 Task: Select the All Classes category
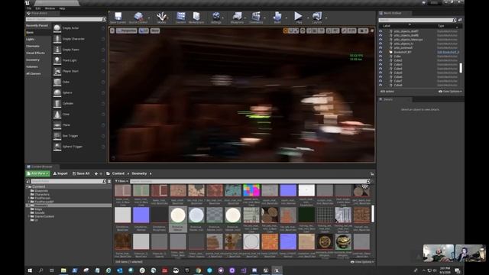[37, 74]
